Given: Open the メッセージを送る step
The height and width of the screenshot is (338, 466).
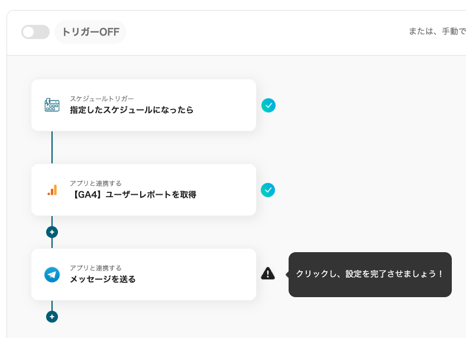Looking at the screenshot, I should pos(102,279).
